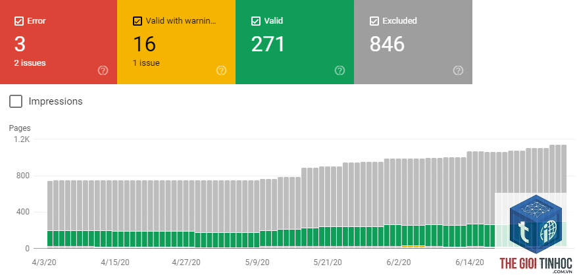The width and height of the screenshot is (577, 275).
Task: Open help icon on Valid with warnings card
Action: [221, 70]
